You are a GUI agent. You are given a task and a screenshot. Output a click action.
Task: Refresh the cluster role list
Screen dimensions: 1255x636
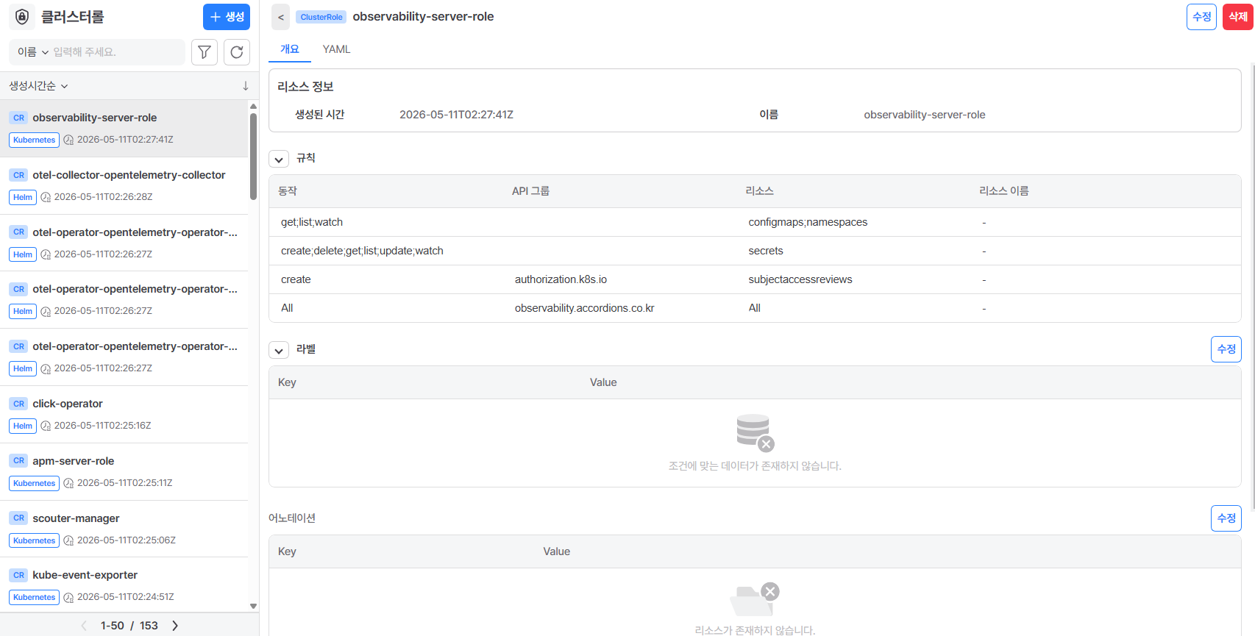click(237, 52)
